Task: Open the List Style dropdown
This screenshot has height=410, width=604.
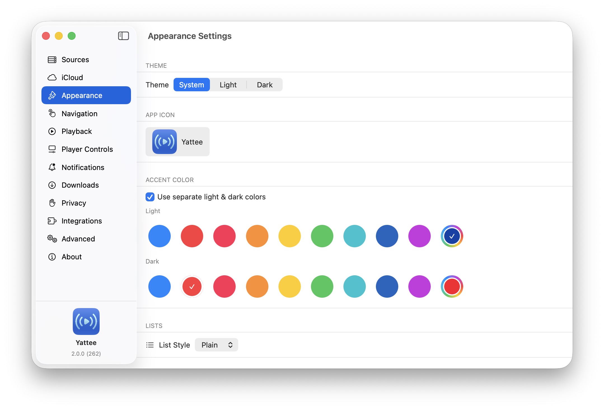Action: pos(216,345)
